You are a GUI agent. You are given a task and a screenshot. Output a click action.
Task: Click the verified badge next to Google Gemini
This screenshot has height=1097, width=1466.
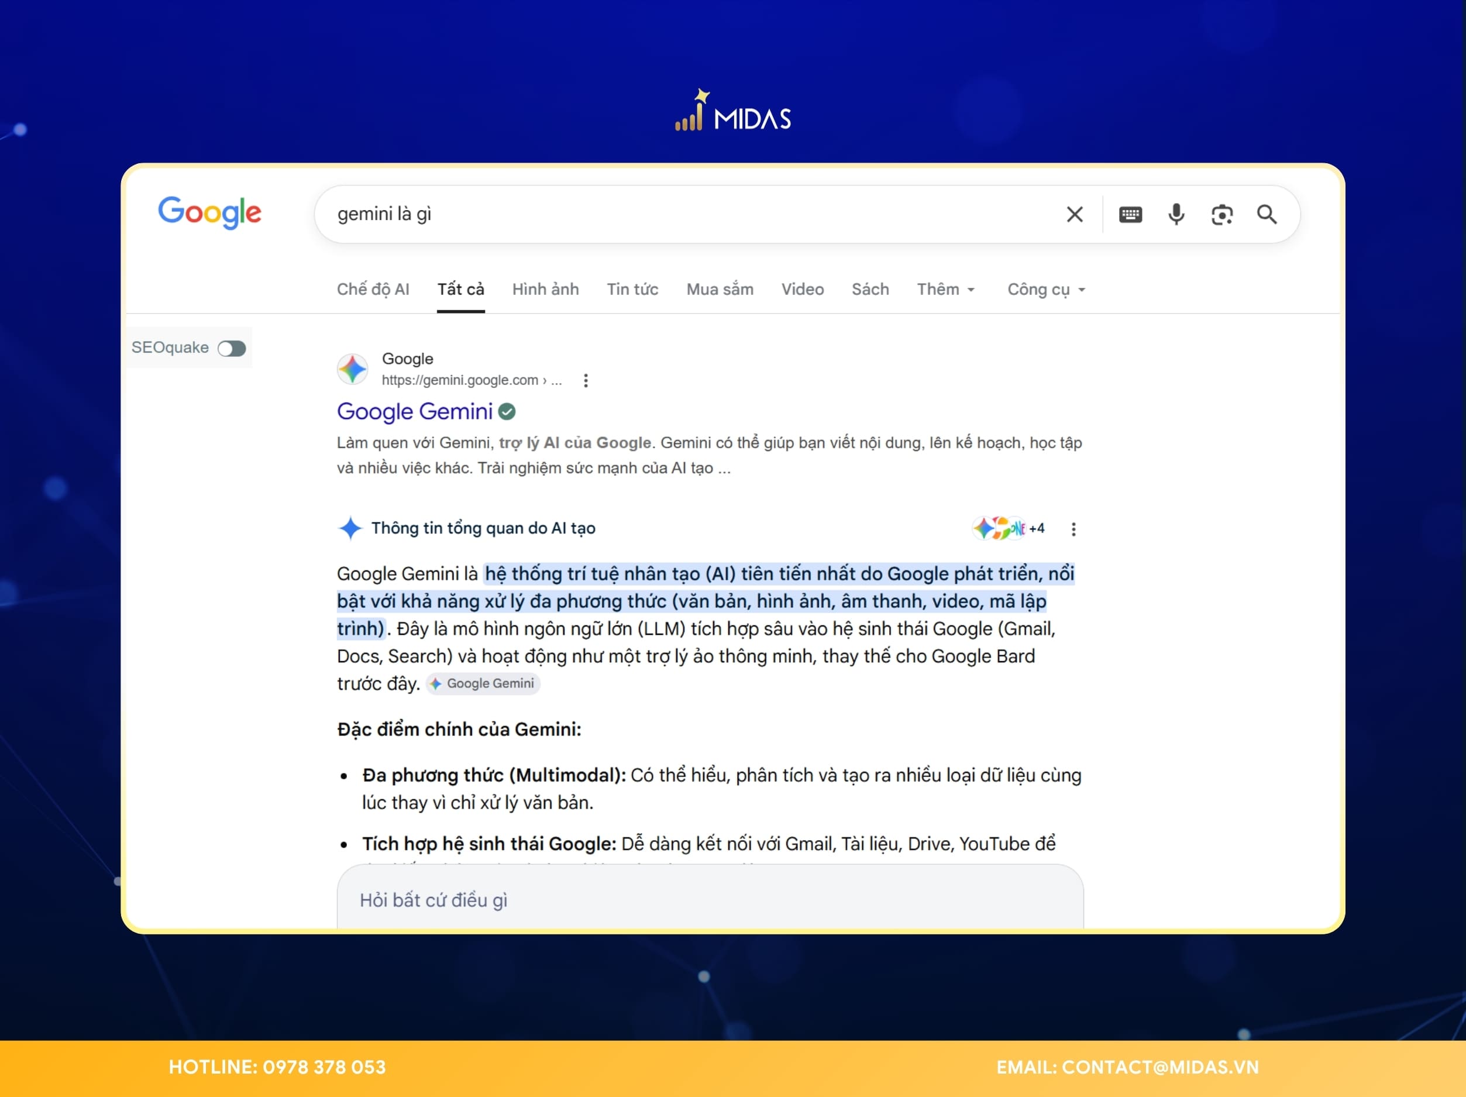[507, 412]
